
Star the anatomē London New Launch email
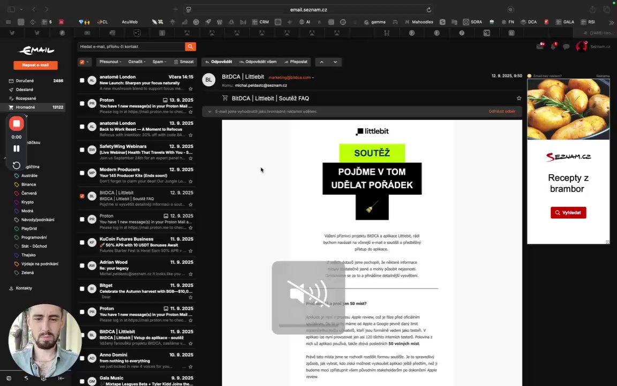[x=191, y=89]
